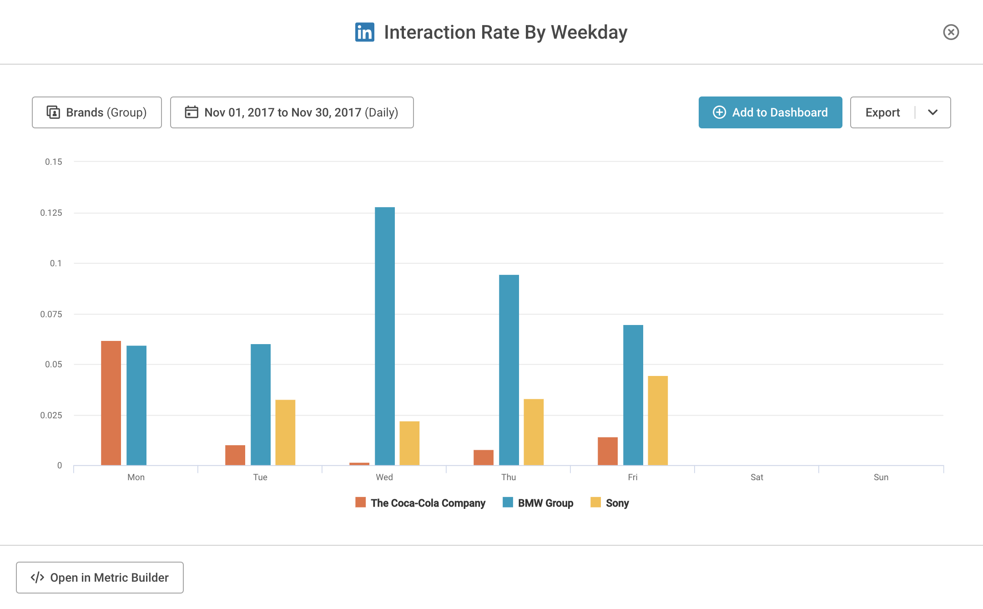
Task: Click the 0.025 y-axis value
Action: coord(51,415)
